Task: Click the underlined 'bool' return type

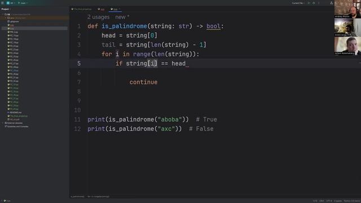Action: [213, 27]
